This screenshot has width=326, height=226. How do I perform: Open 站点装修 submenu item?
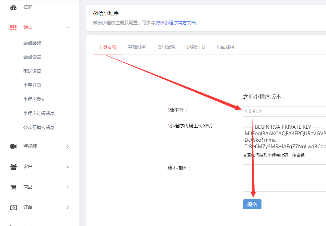[x=32, y=43]
